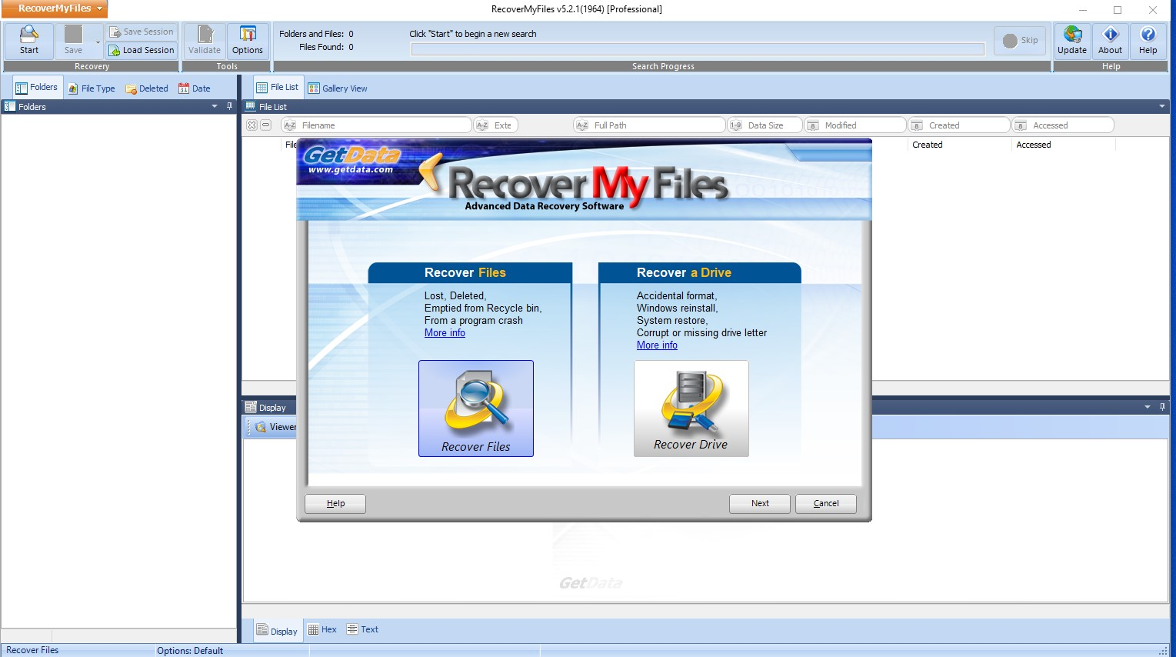Click the Accessed column header

[x=1063, y=145]
